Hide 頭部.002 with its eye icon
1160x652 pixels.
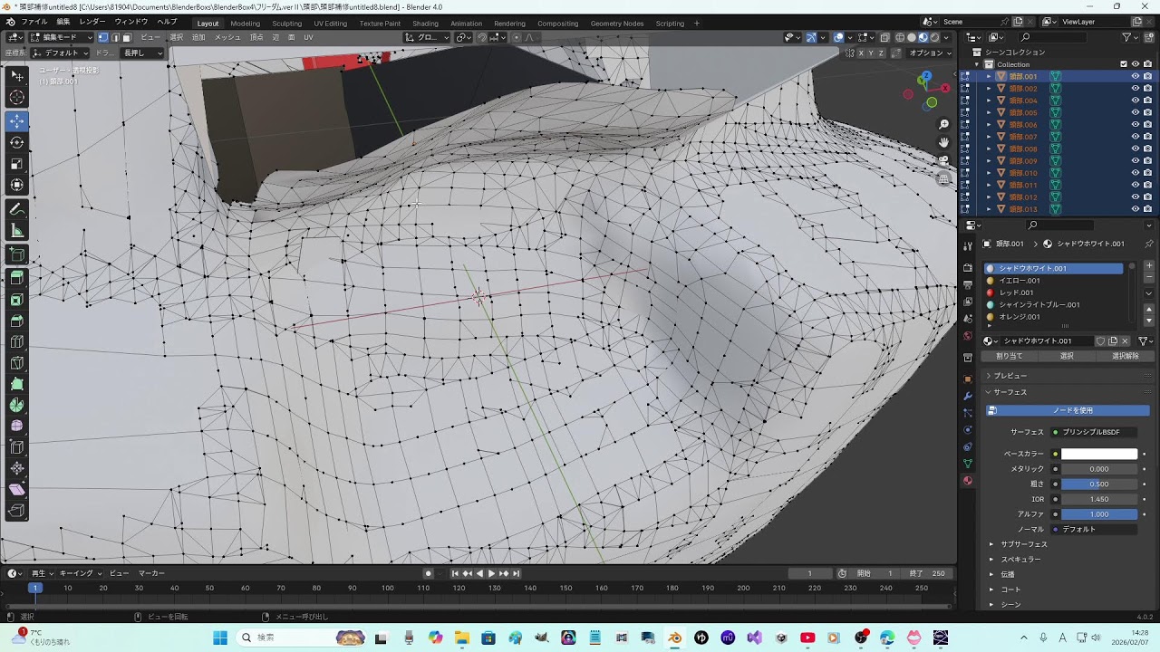coord(1135,89)
